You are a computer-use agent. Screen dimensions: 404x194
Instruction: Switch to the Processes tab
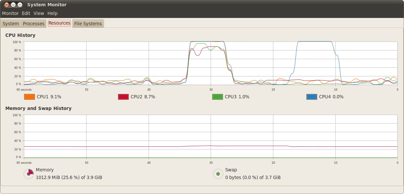pos(34,24)
